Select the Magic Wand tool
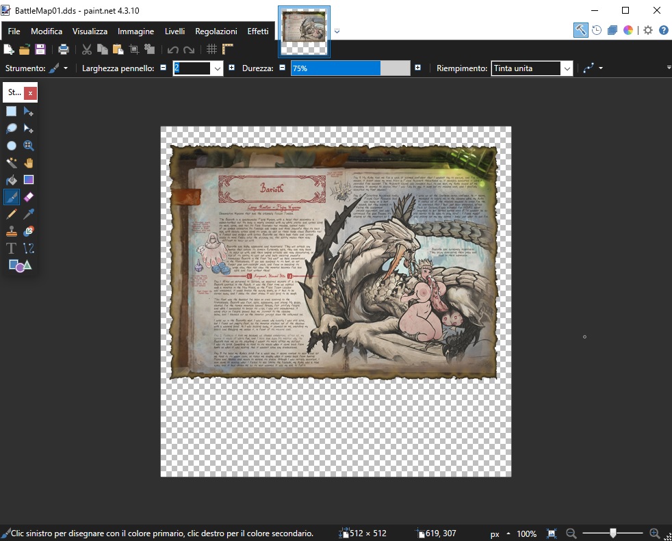 tap(12, 163)
